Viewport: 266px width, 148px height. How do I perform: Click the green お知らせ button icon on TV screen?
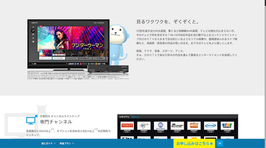pos(89,64)
